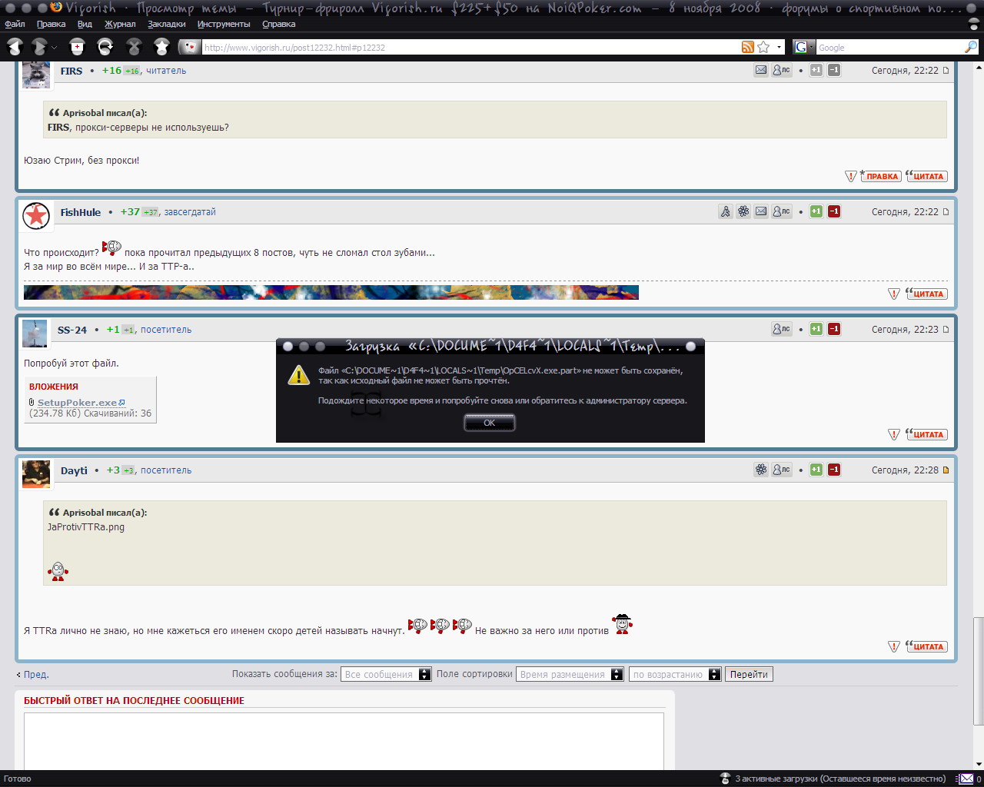This screenshot has height=787, width=984.
Task: Go back with the browser Back arrow
Action: [x=15, y=47]
